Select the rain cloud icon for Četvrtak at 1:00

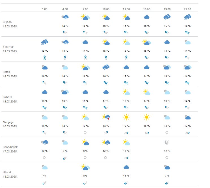point(45,42)
